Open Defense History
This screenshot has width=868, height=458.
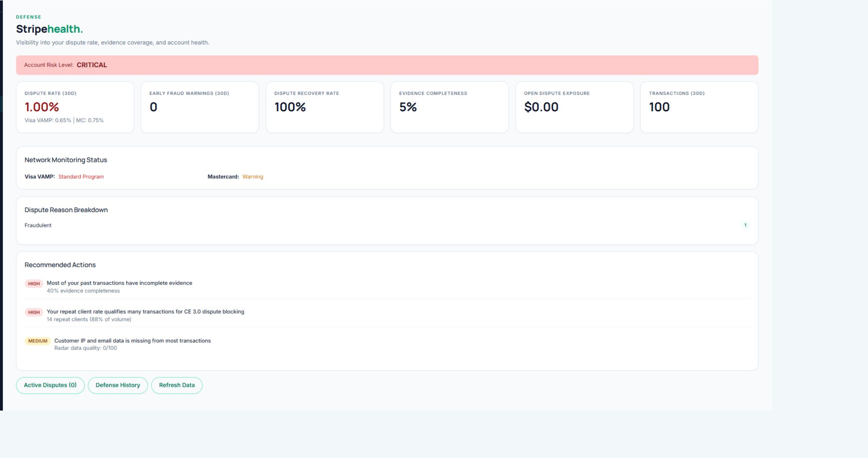[x=118, y=385]
